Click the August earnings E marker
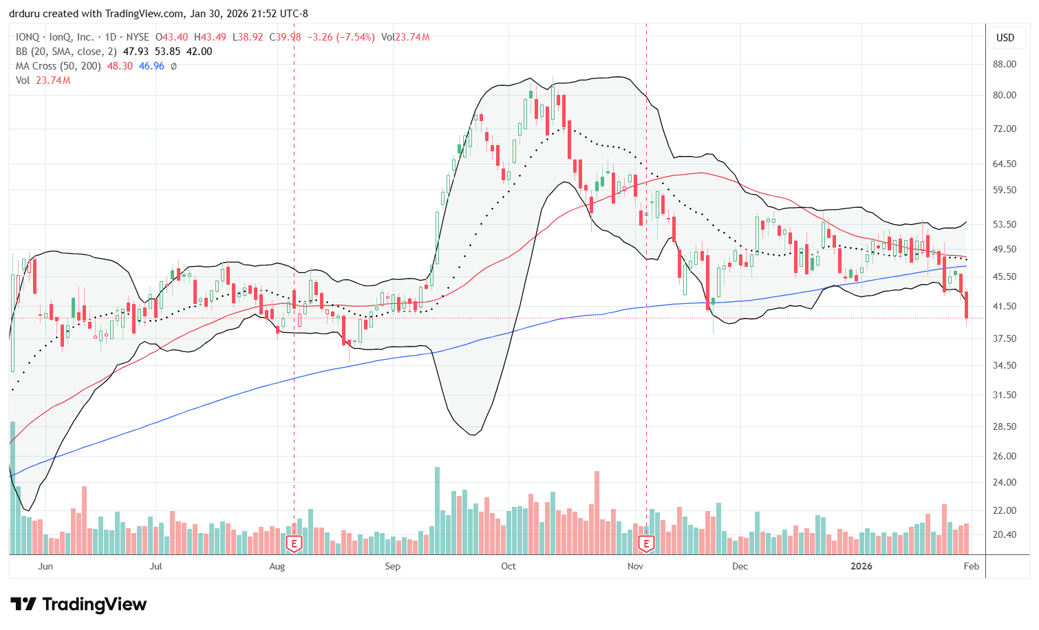The width and height of the screenshot is (1039, 630). (294, 544)
